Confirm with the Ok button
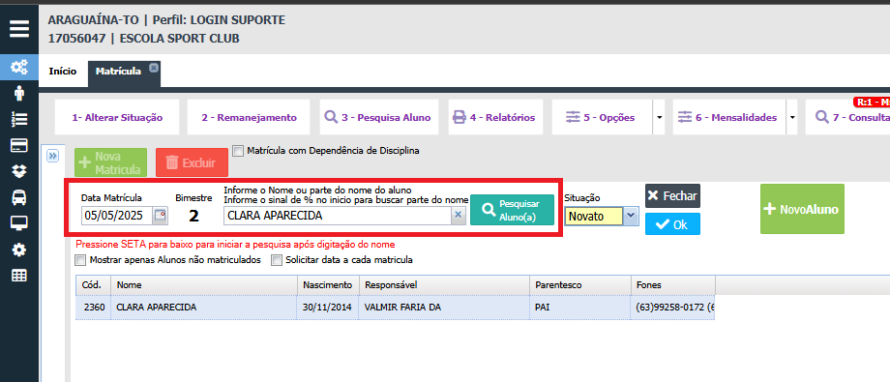 pos(672,224)
